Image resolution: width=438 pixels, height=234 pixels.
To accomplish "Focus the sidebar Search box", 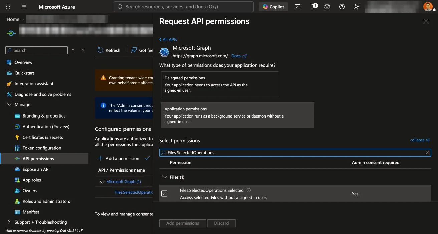I will tap(37, 50).
